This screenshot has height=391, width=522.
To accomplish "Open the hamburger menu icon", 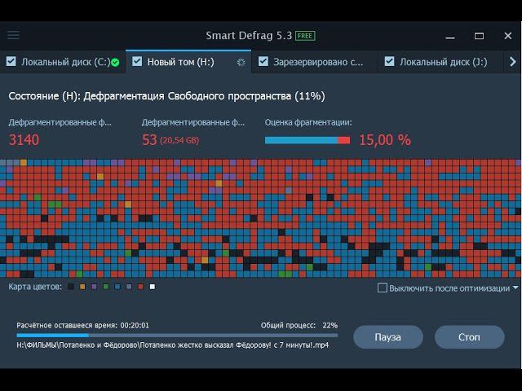I will click(14, 35).
